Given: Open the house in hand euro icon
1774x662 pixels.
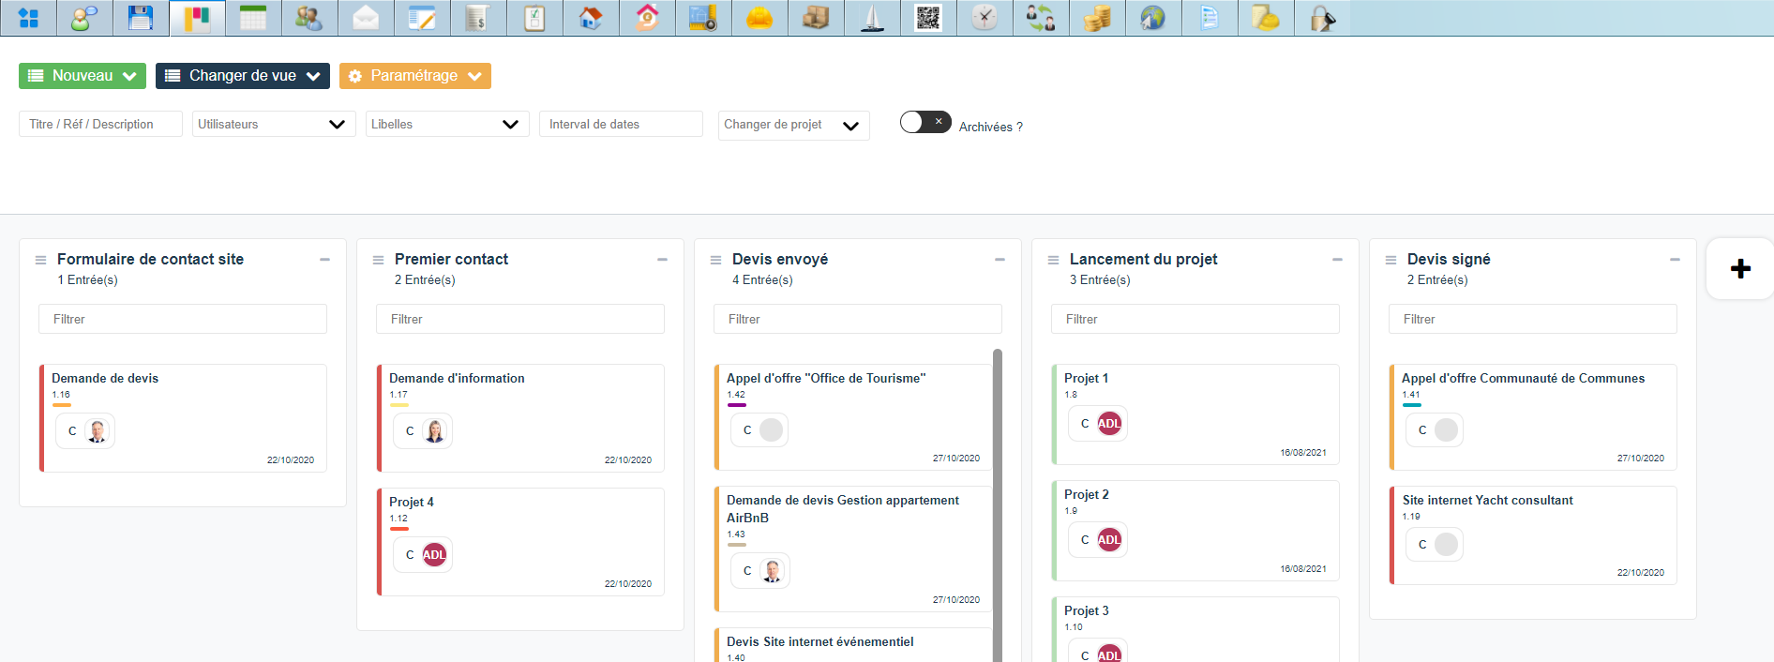Looking at the screenshot, I should [647, 18].
